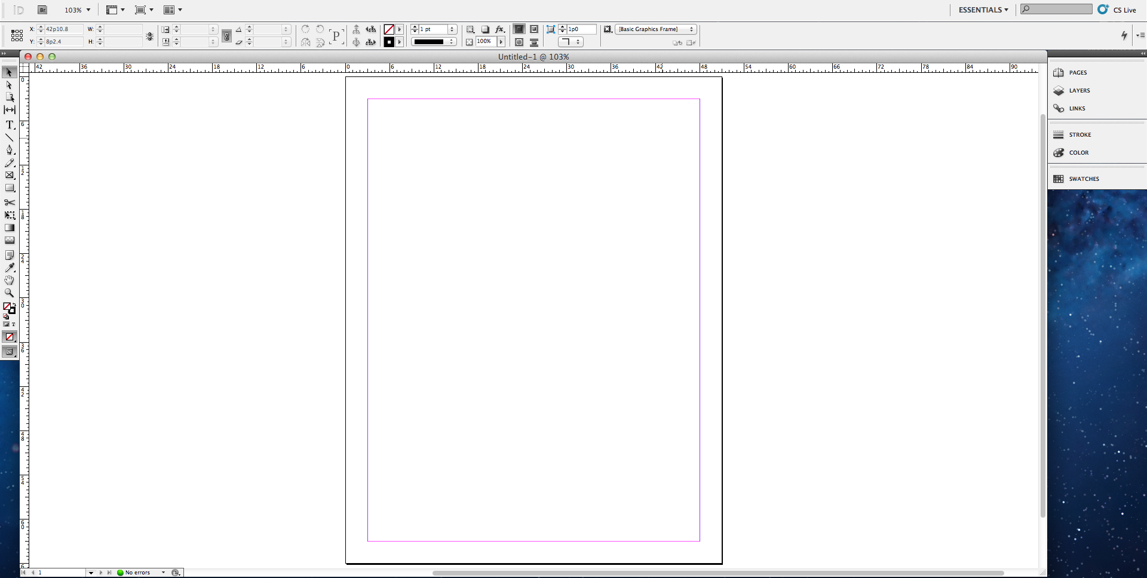Open the 103% zoom level dropdown
This screenshot has width=1147, height=578.
pyautogui.click(x=78, y=10)
